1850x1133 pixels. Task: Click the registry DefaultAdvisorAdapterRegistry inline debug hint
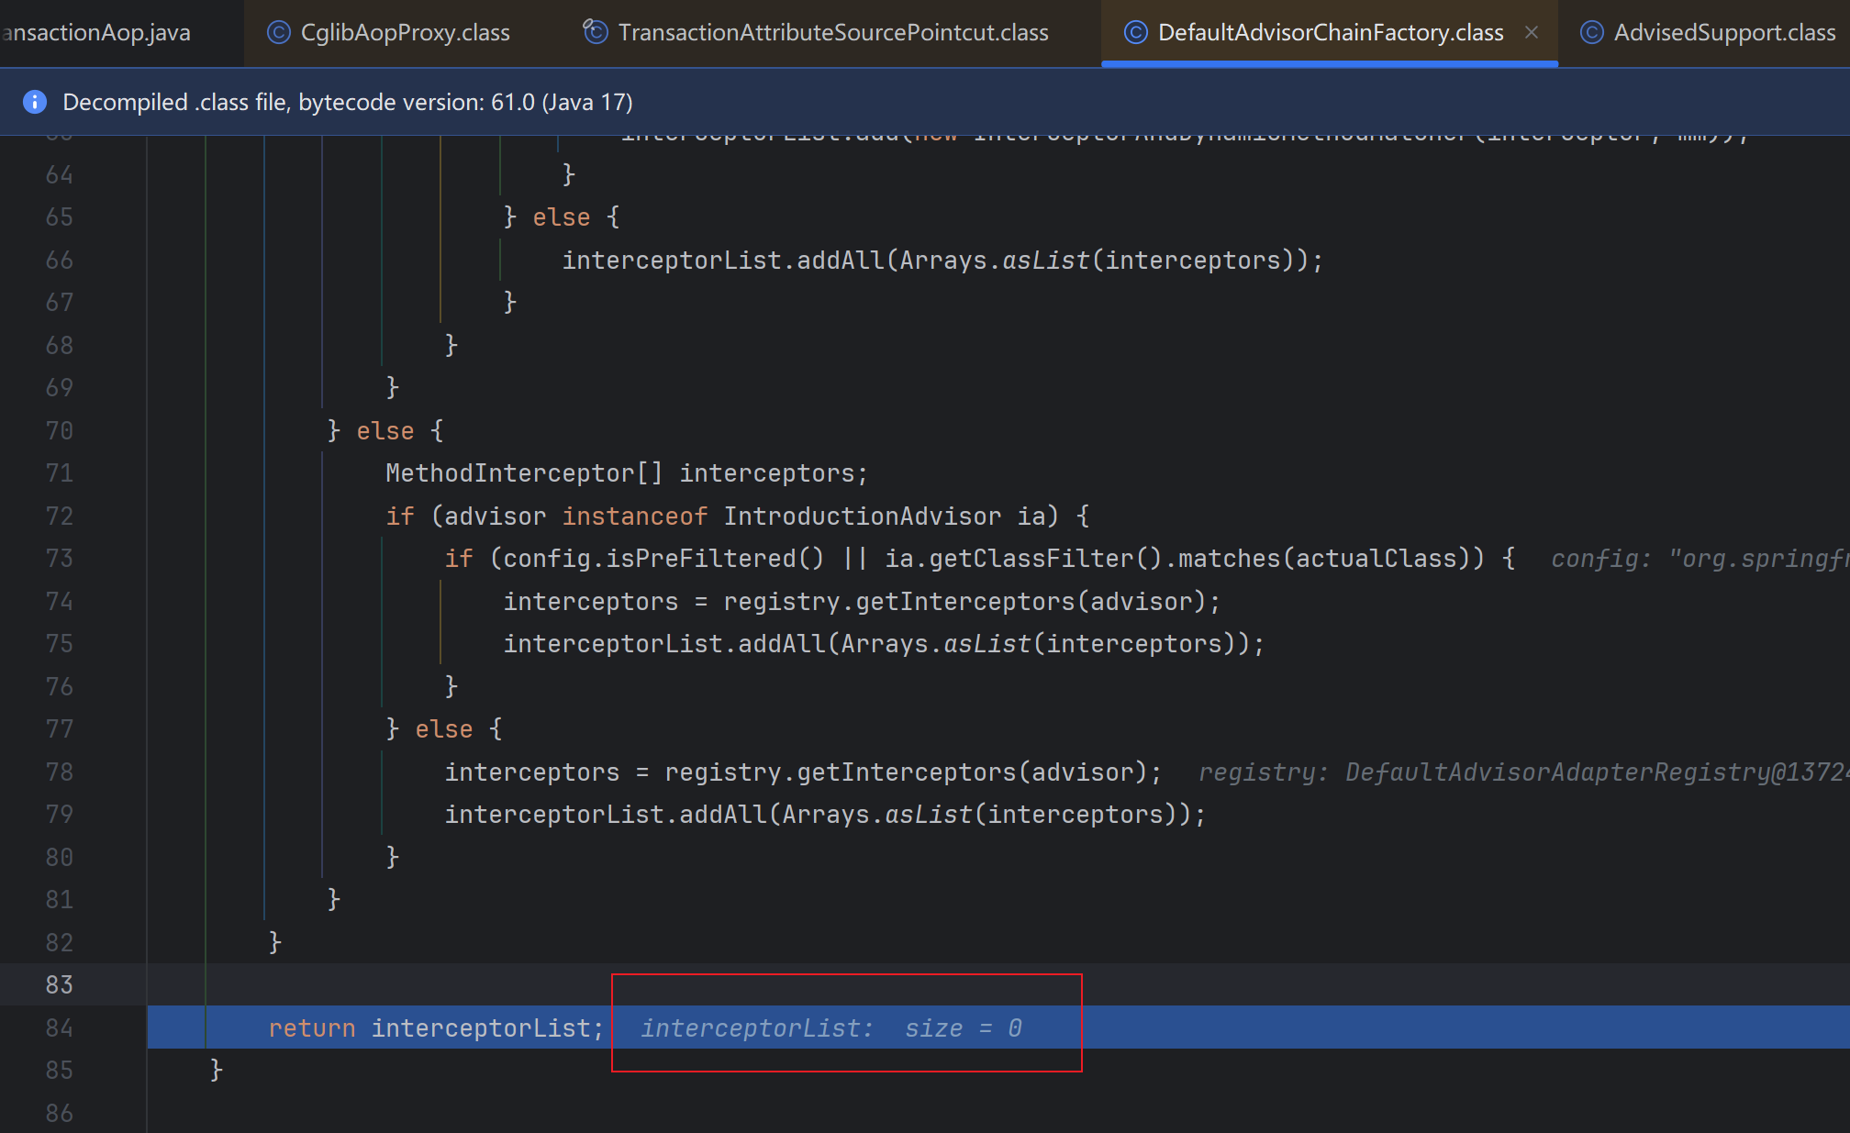point(1523,772)
